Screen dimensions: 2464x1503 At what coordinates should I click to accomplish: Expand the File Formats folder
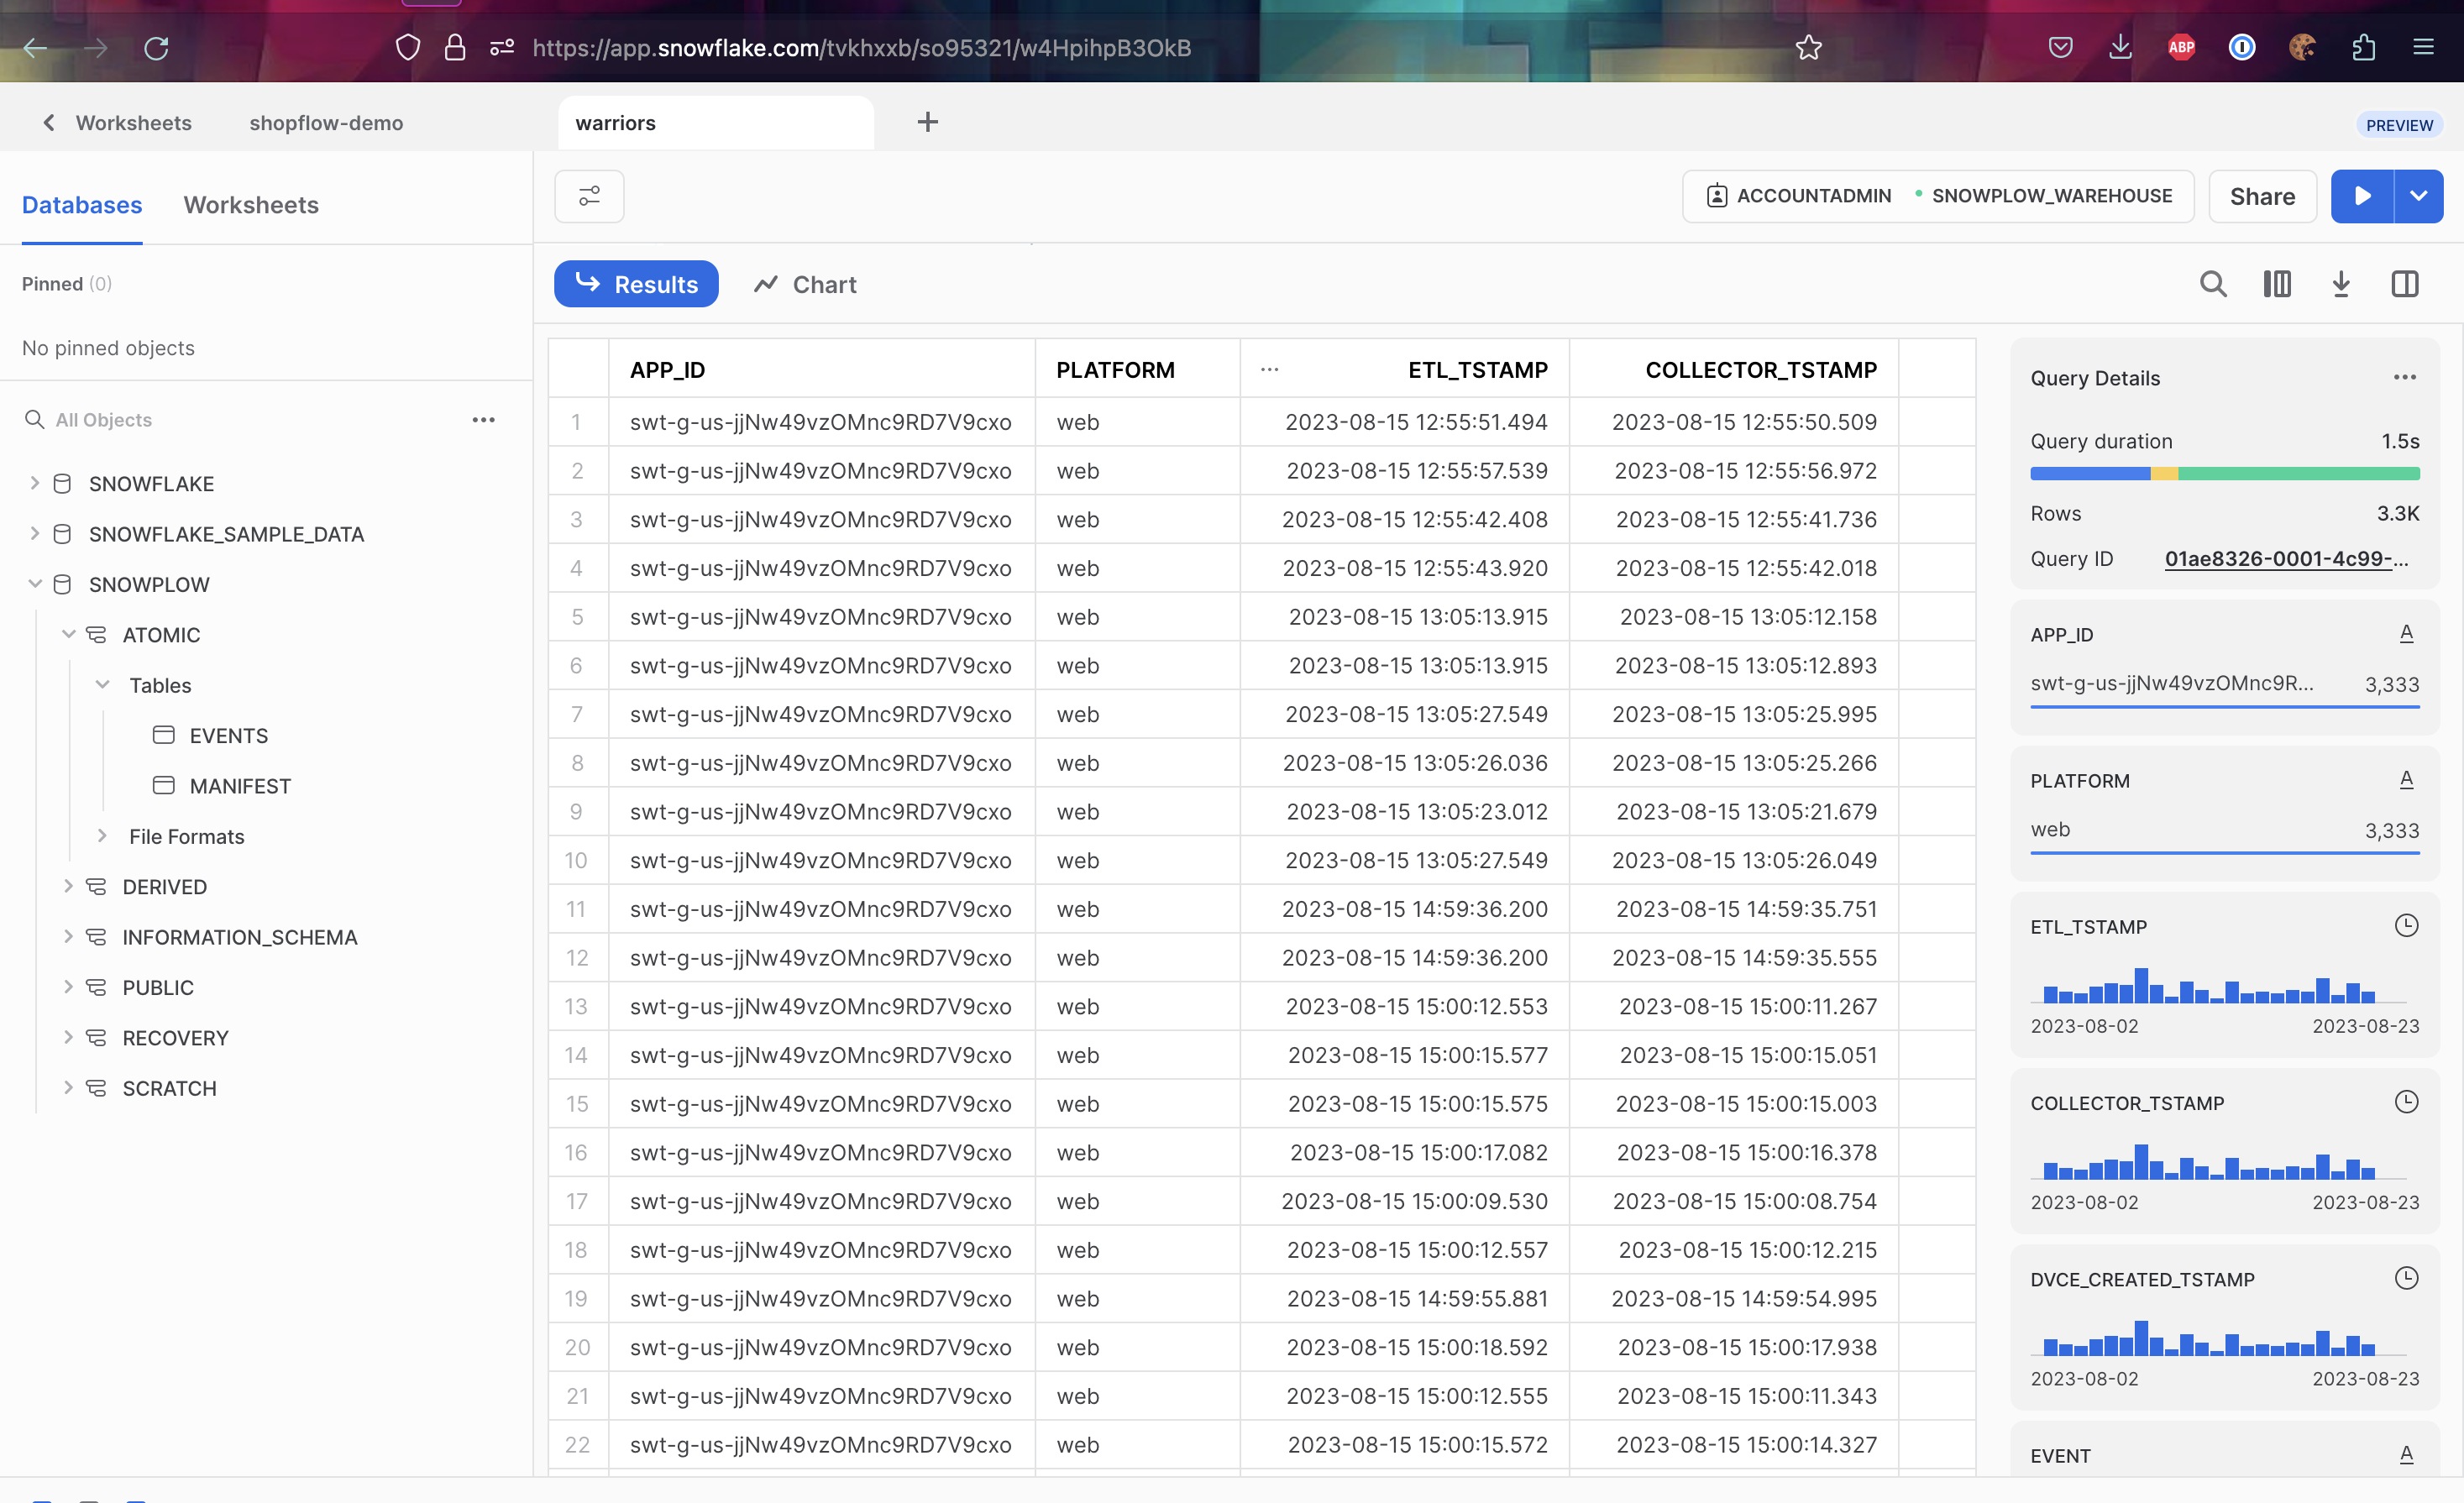pyautogui.click(x=102, y=836)
